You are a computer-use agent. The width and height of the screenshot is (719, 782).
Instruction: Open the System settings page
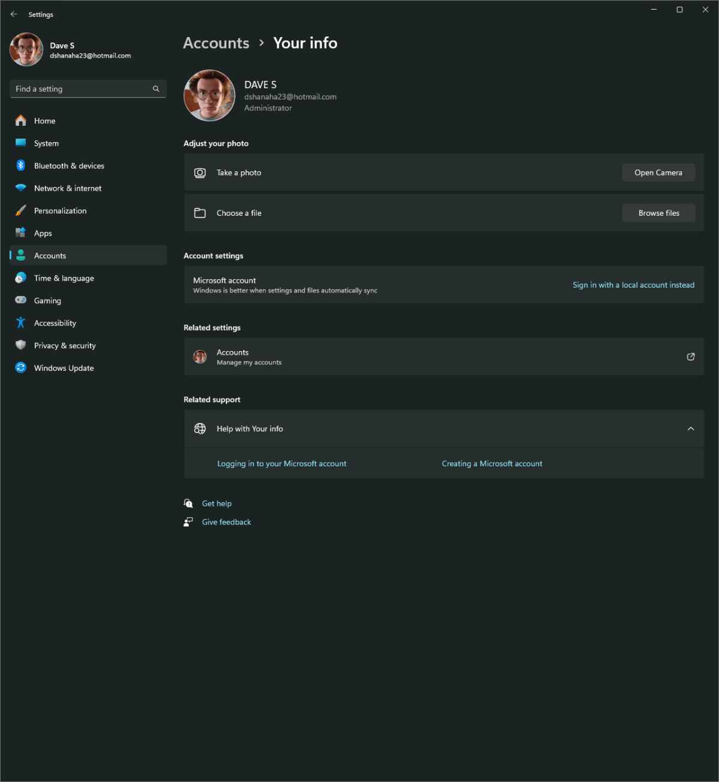tap(46, 144)
